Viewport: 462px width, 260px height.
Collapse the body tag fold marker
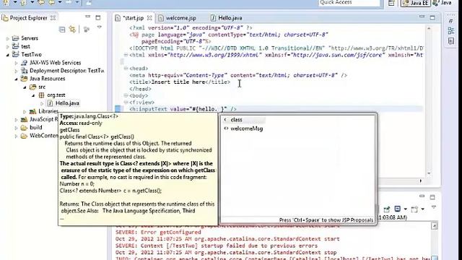click(x=126, y=95)
